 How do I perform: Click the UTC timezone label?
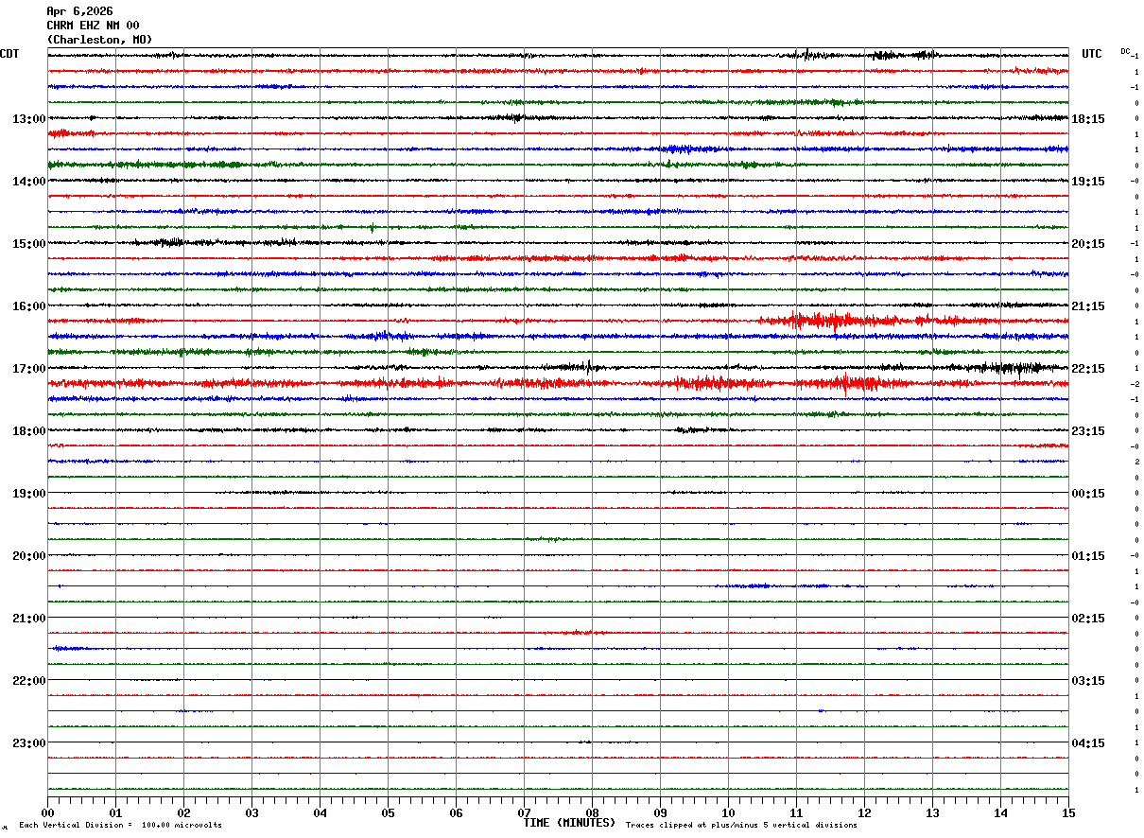[x=1092, y=54]
